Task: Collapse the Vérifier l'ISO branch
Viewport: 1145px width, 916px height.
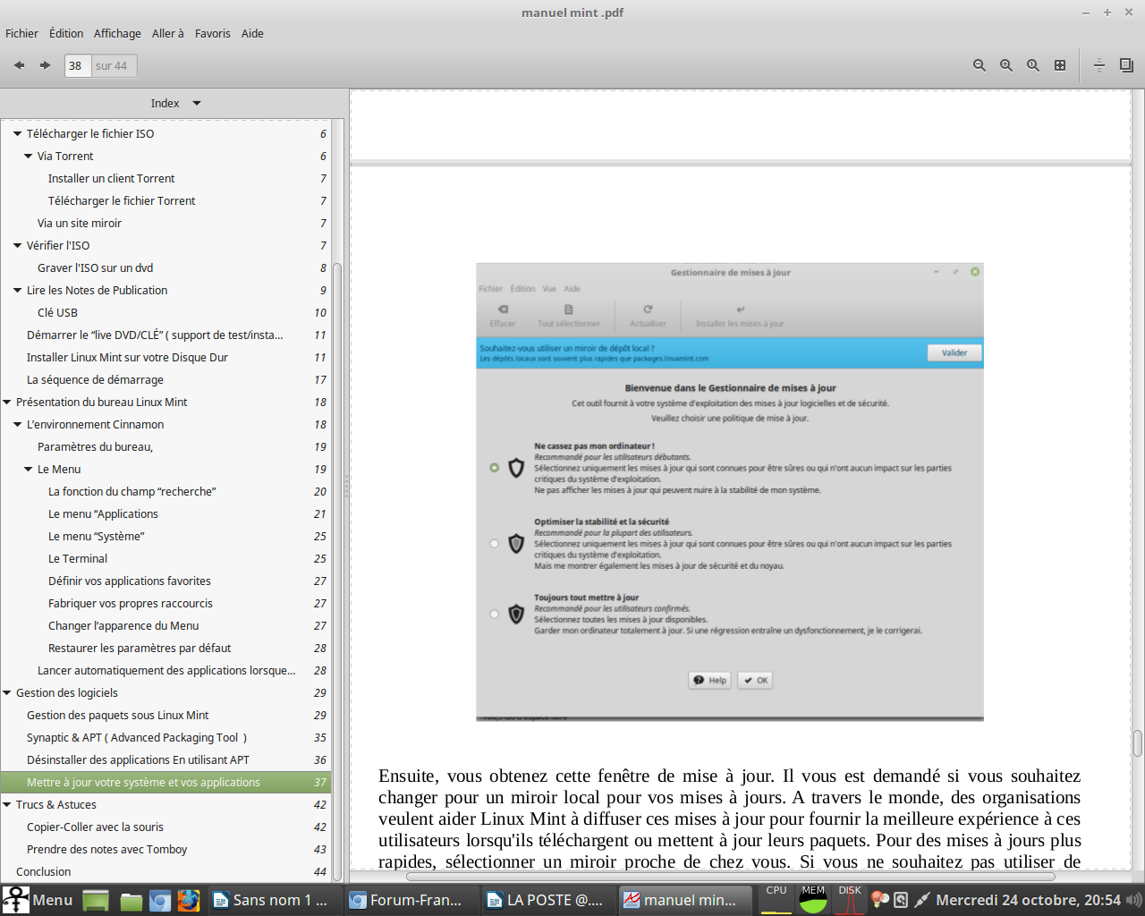Action: tap(17, 245)
